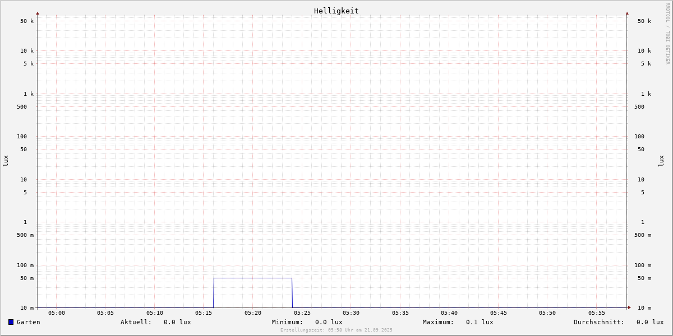Click the Erstellungszeit timestamp footer text

point(336,330)
